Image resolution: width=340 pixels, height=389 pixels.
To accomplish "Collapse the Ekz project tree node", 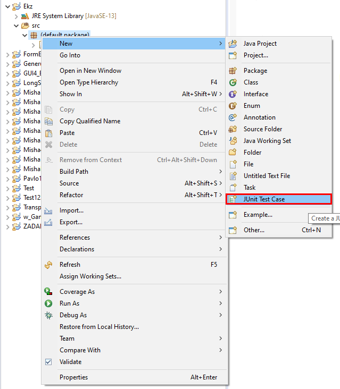I will [x=7, y=6].
